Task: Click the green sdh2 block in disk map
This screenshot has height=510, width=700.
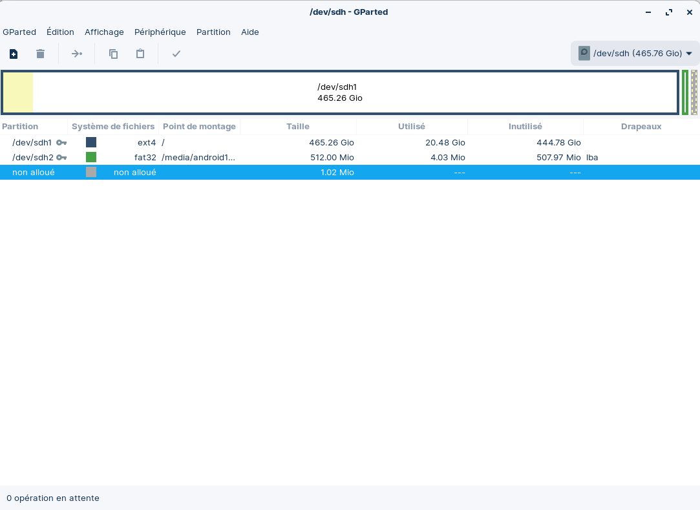Action: (x=685, y=92)
